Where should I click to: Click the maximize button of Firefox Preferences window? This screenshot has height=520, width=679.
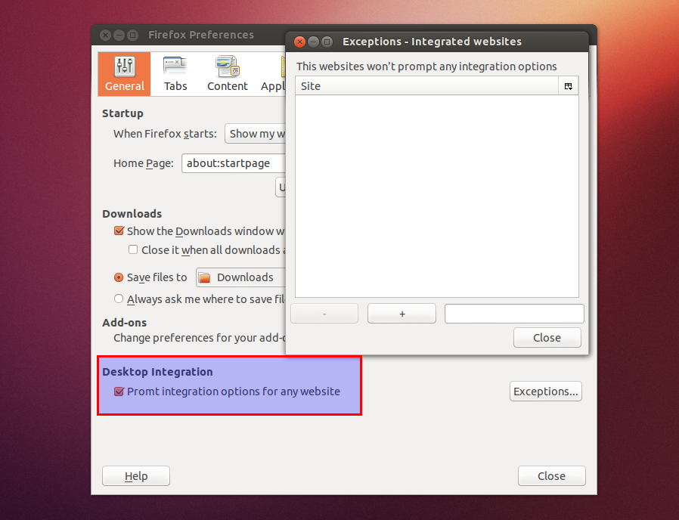[x=133, y=35]
